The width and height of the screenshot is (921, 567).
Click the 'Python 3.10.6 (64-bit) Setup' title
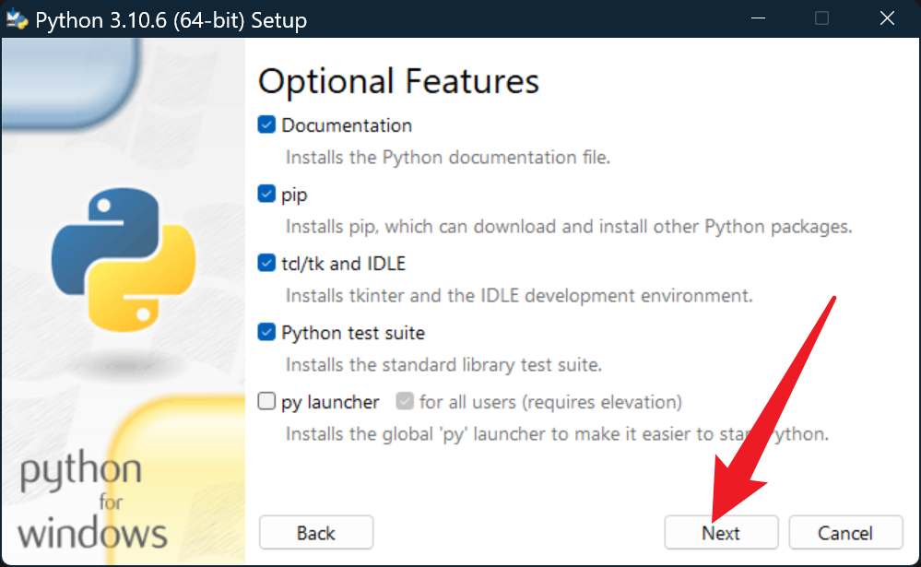tap(171, 20)
